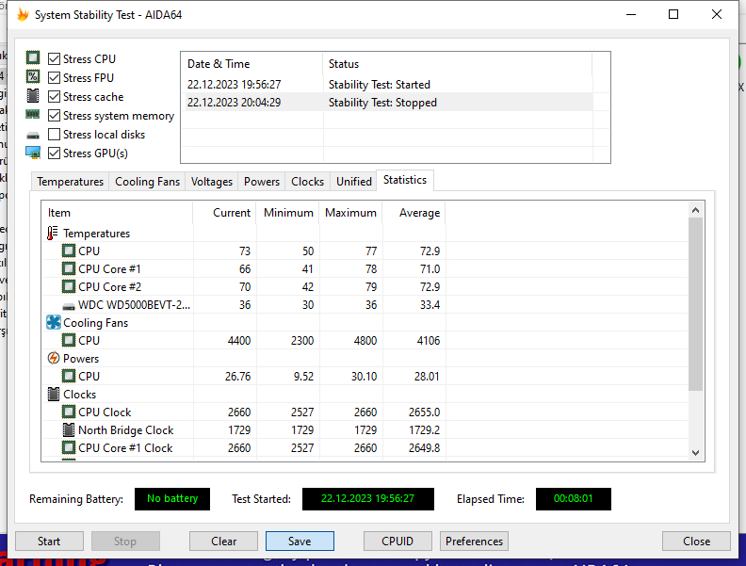Click the Item column header
746x566 pixels.
(x=117, y=213)
